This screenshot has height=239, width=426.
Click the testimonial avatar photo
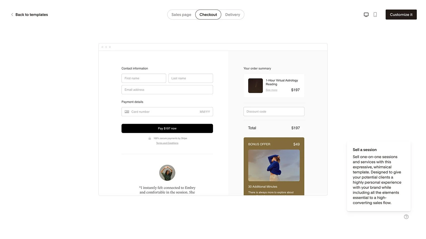167,173
